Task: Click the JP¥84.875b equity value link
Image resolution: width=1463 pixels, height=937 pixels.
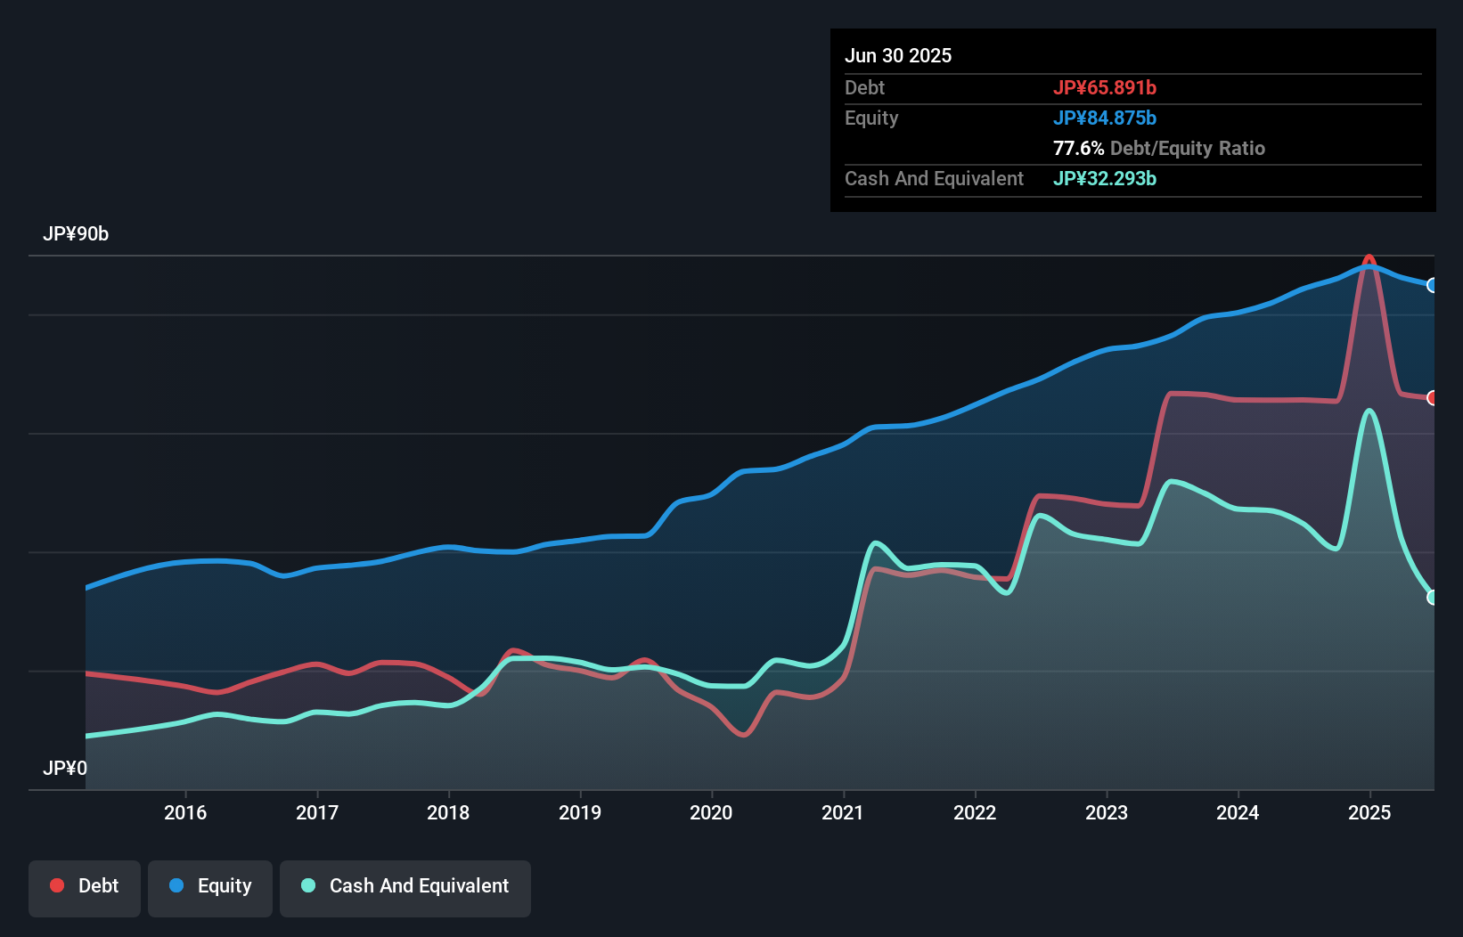Action: (x=1105, y=117)
